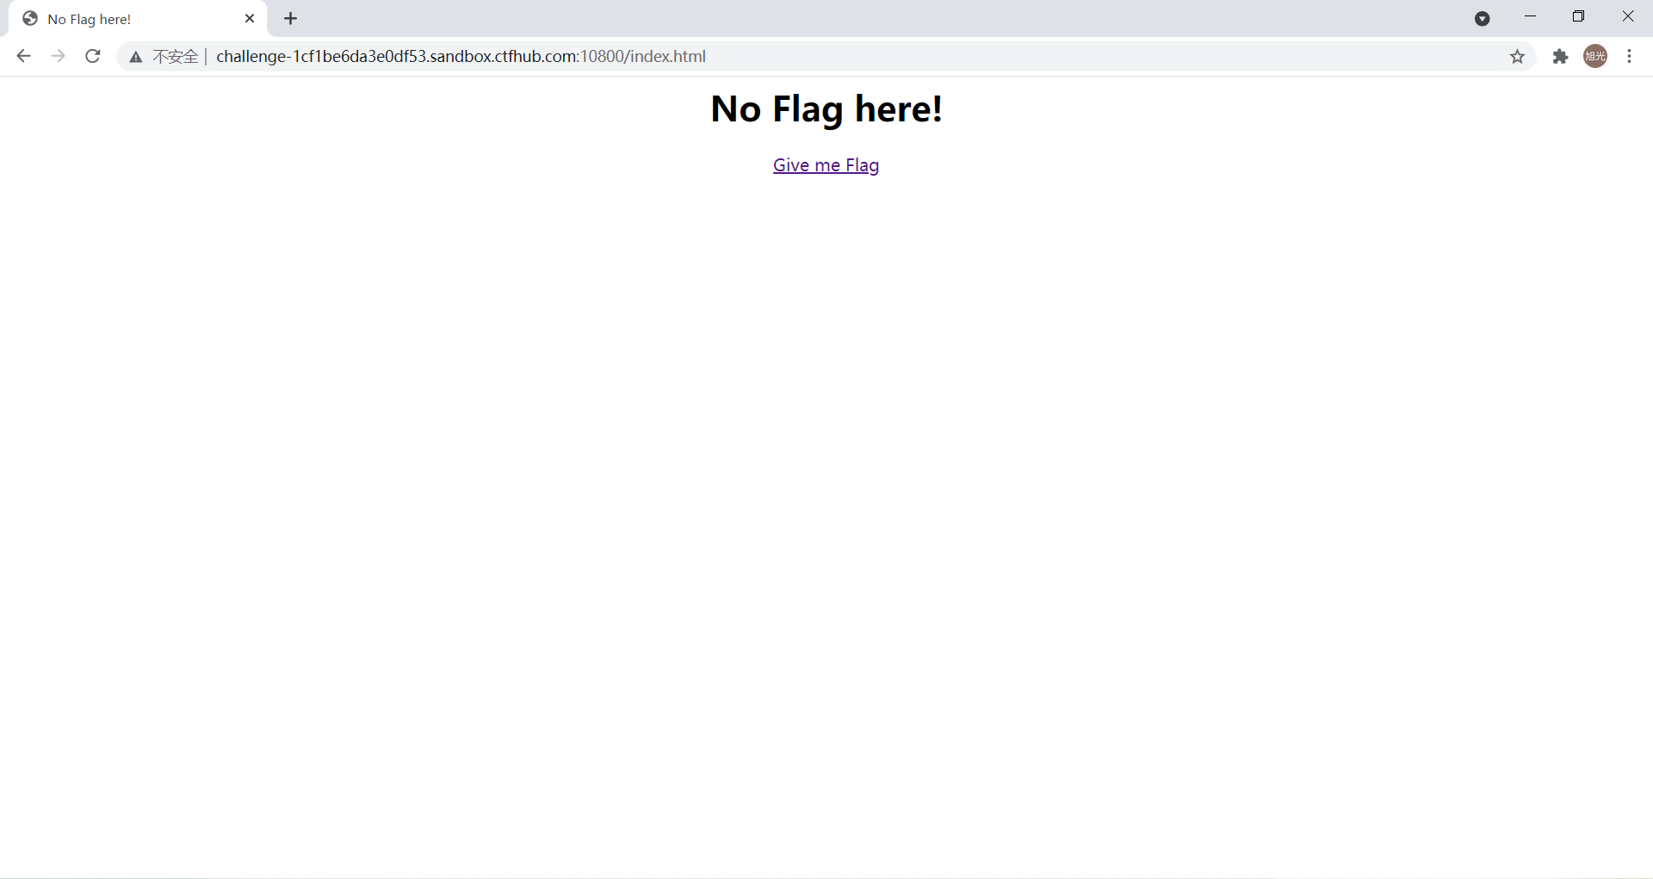This screenshot has width=1653, height=879.
Task: Click the security warning triangle icon
Action: tap(135, 57)
